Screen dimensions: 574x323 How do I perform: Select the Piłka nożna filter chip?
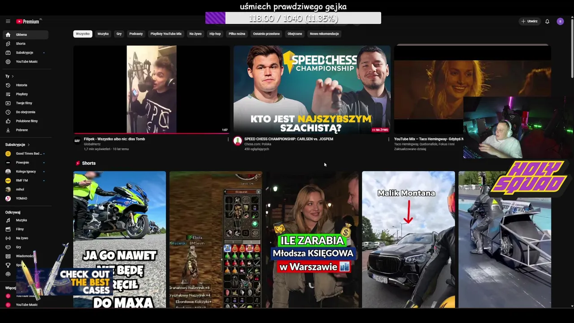237,34
